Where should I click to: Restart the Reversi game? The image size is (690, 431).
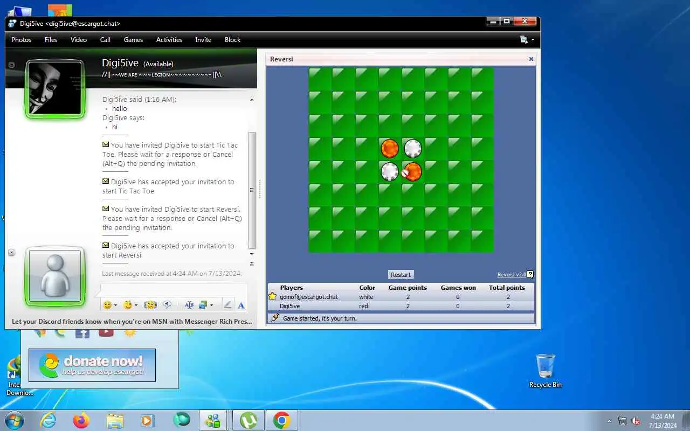401,275
